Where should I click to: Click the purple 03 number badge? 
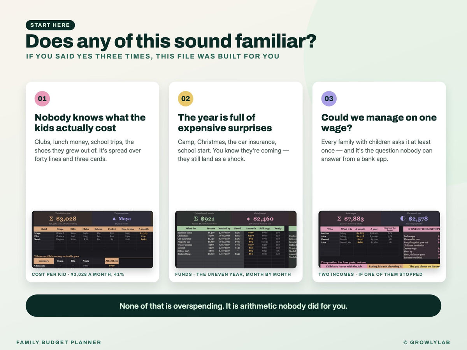329,99
